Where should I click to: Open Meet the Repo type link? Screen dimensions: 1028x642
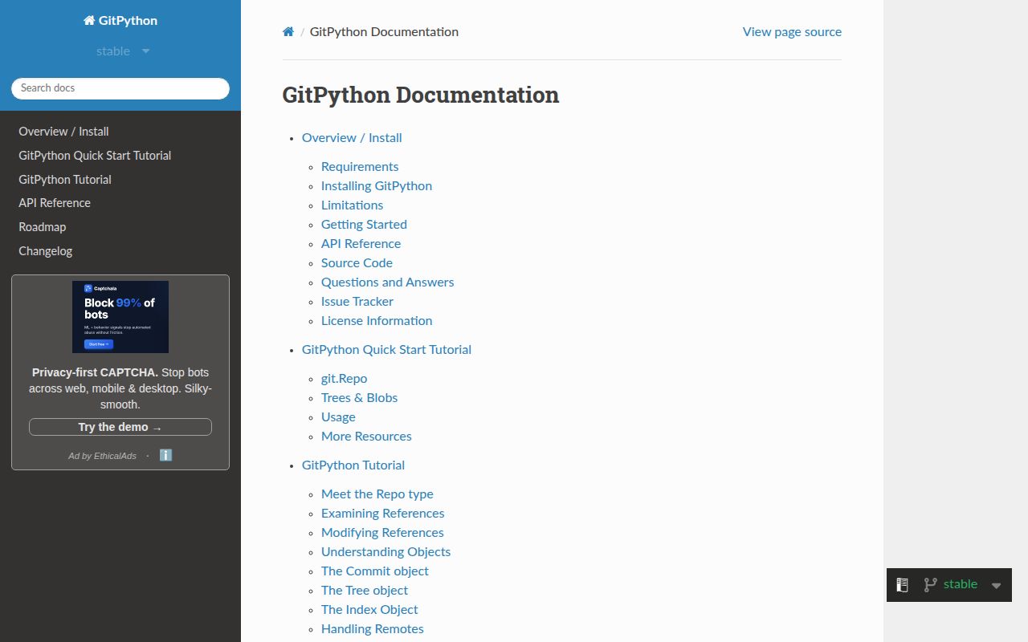(x=377, y=494)
